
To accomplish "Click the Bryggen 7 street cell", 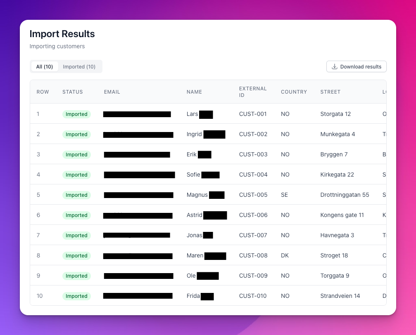I will point(334,154).
